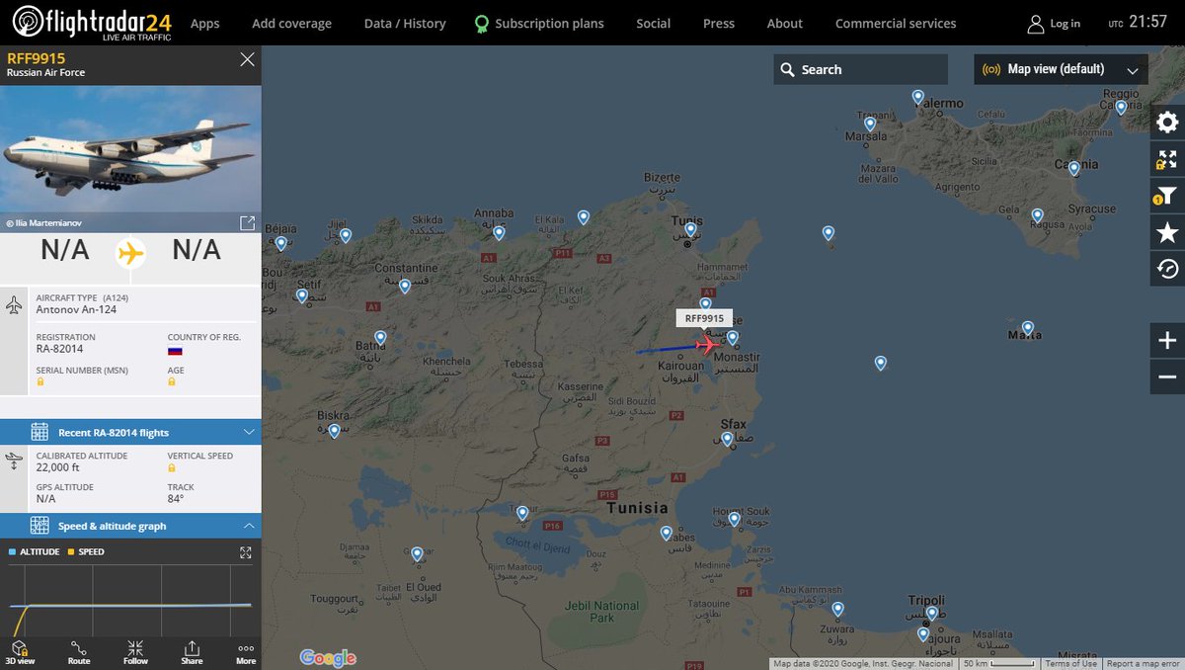Log in to account
Viewport: 1185px width, 670px height.
click(1054, 23)
